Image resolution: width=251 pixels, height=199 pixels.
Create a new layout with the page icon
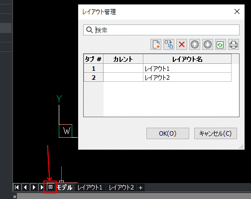[156, 44]
